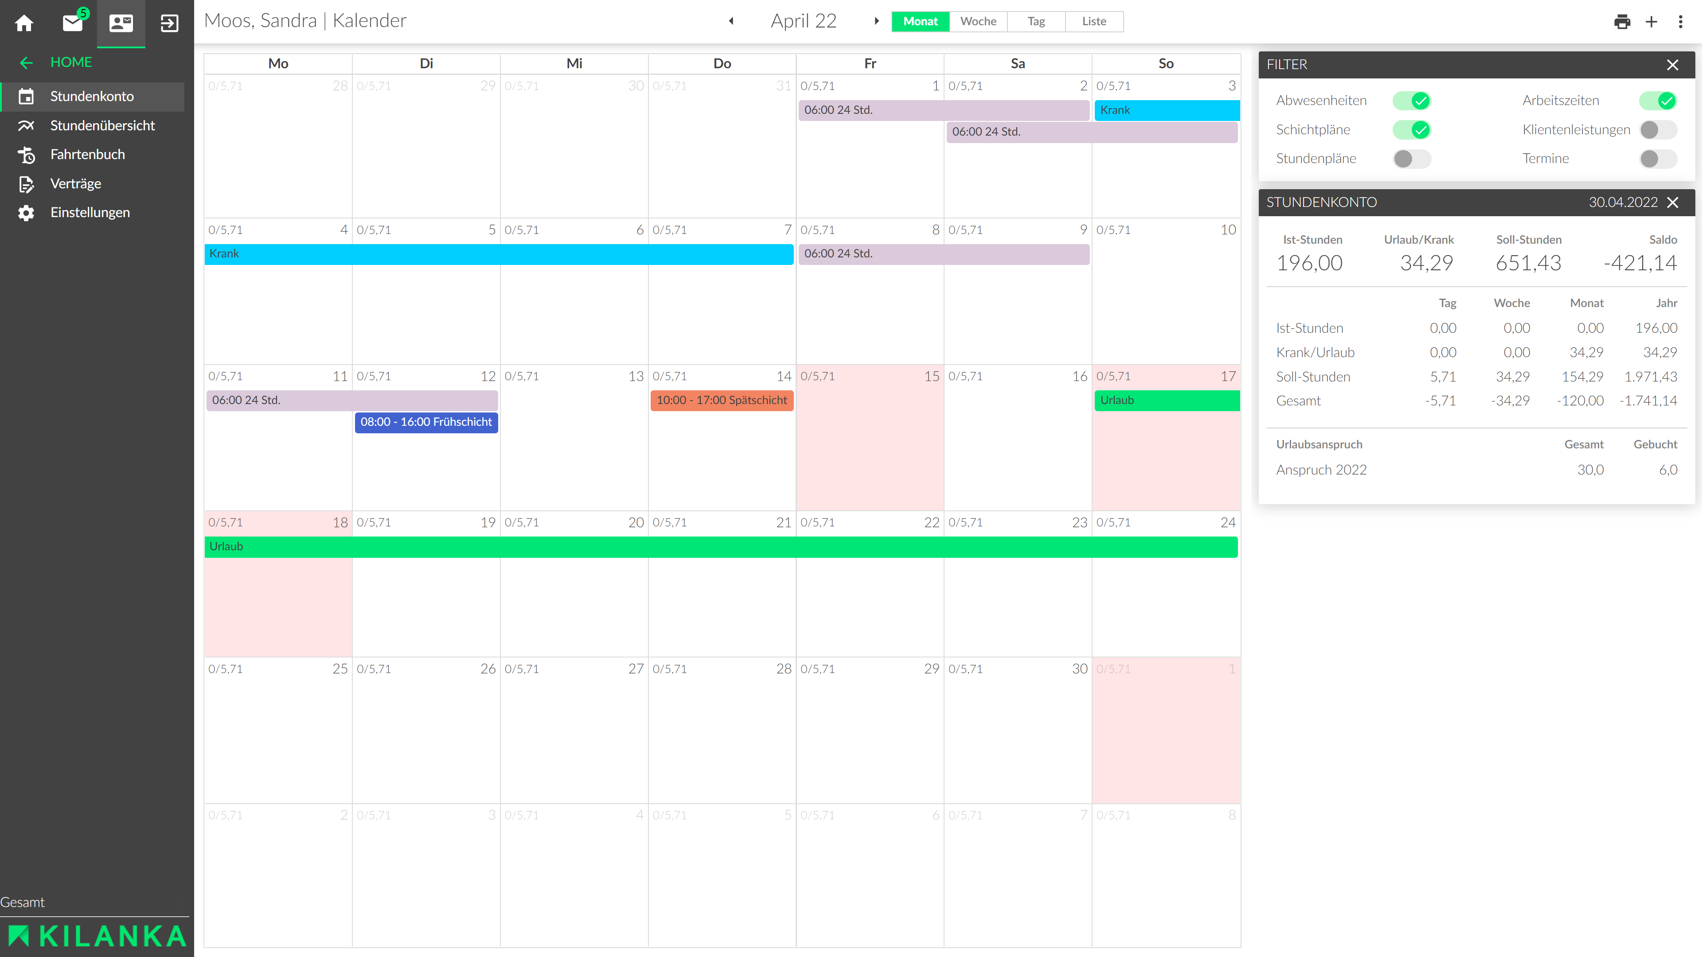Open the home icon in top bar

pos(24,23)
